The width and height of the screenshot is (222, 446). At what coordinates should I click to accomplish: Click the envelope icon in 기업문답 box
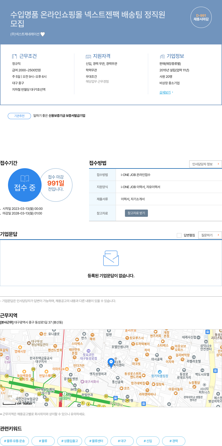click(111, 258)
